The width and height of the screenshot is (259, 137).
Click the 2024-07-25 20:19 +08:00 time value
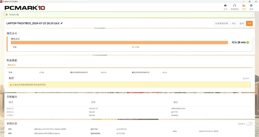click(x=208, y=131)
